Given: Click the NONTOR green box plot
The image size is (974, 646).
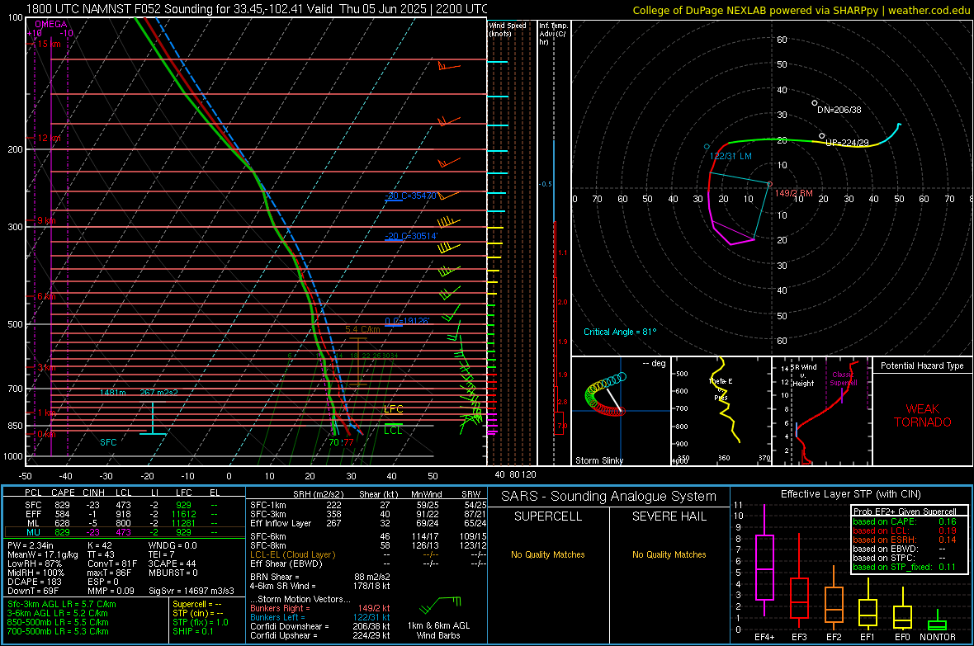Looking at the screenshot, I should click(x=938, y=625).
